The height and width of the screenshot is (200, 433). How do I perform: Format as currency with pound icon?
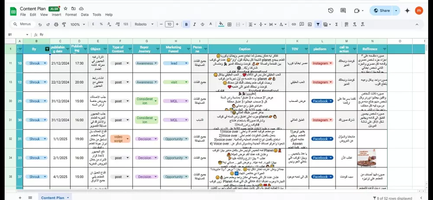[x=93, y=24]
